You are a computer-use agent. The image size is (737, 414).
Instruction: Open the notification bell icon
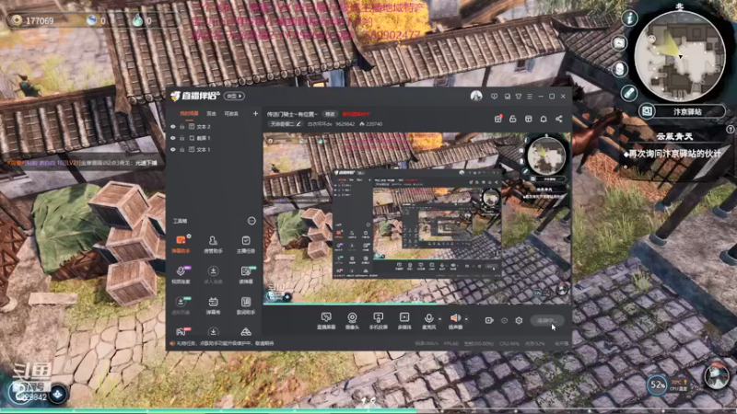click(x=544, y=119)
